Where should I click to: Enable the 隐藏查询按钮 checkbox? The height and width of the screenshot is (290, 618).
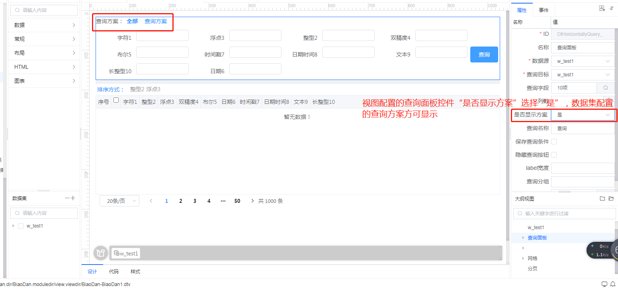tap(554, 155)
